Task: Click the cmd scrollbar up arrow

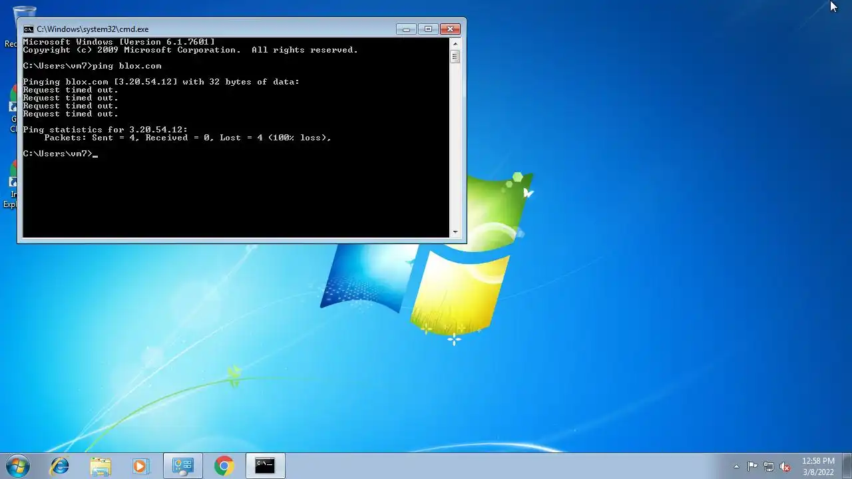Action: coord(455,43)
